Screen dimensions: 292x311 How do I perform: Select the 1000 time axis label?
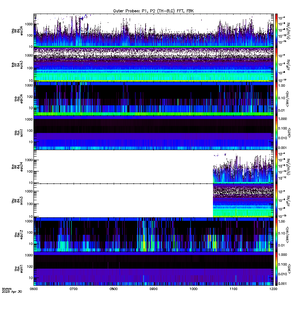[193, 289]
